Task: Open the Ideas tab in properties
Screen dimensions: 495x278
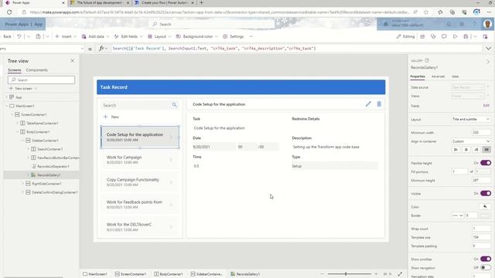Action: [x=456, y=76]
